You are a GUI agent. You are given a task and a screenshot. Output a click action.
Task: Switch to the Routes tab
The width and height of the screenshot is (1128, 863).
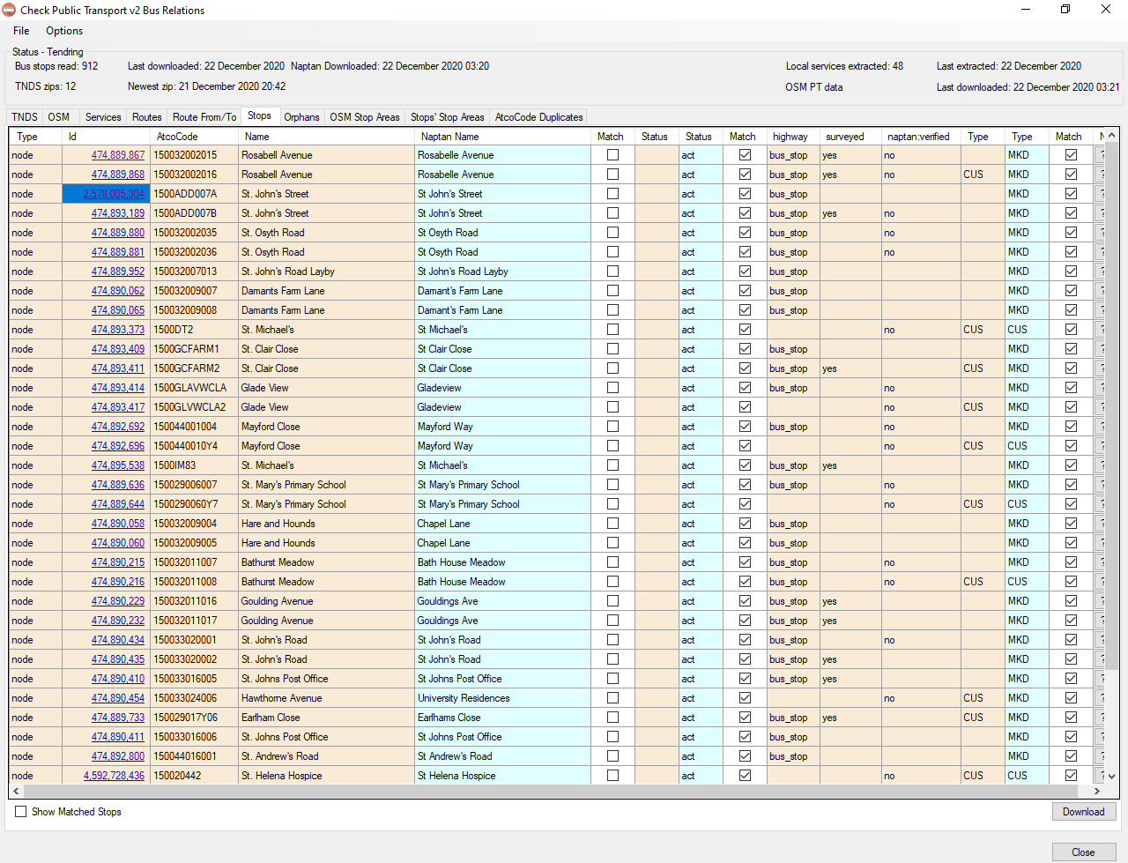pyautogui.click(x=147, y=117)
